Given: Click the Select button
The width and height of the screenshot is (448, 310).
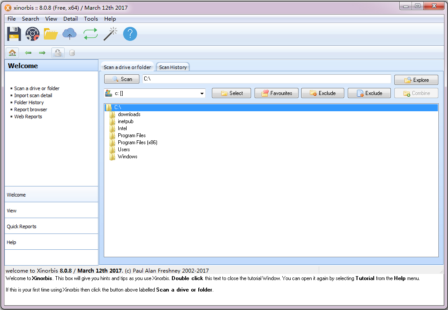Looking at the screenshot, I should (231, 93).
